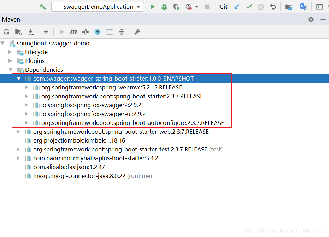Click Git update project blue arrow
Viewport: 329px width, 237px height.
(237, 7)
